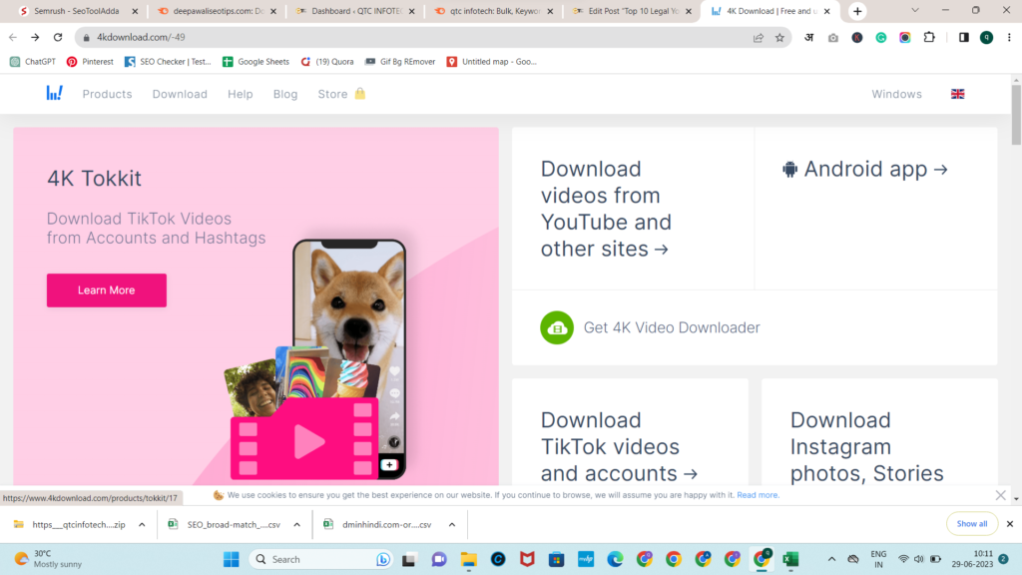The width and height of the screenshot is (1022, 575).
Task: Click Get 4K Video Downloader
Action: (x=672, y=327)
